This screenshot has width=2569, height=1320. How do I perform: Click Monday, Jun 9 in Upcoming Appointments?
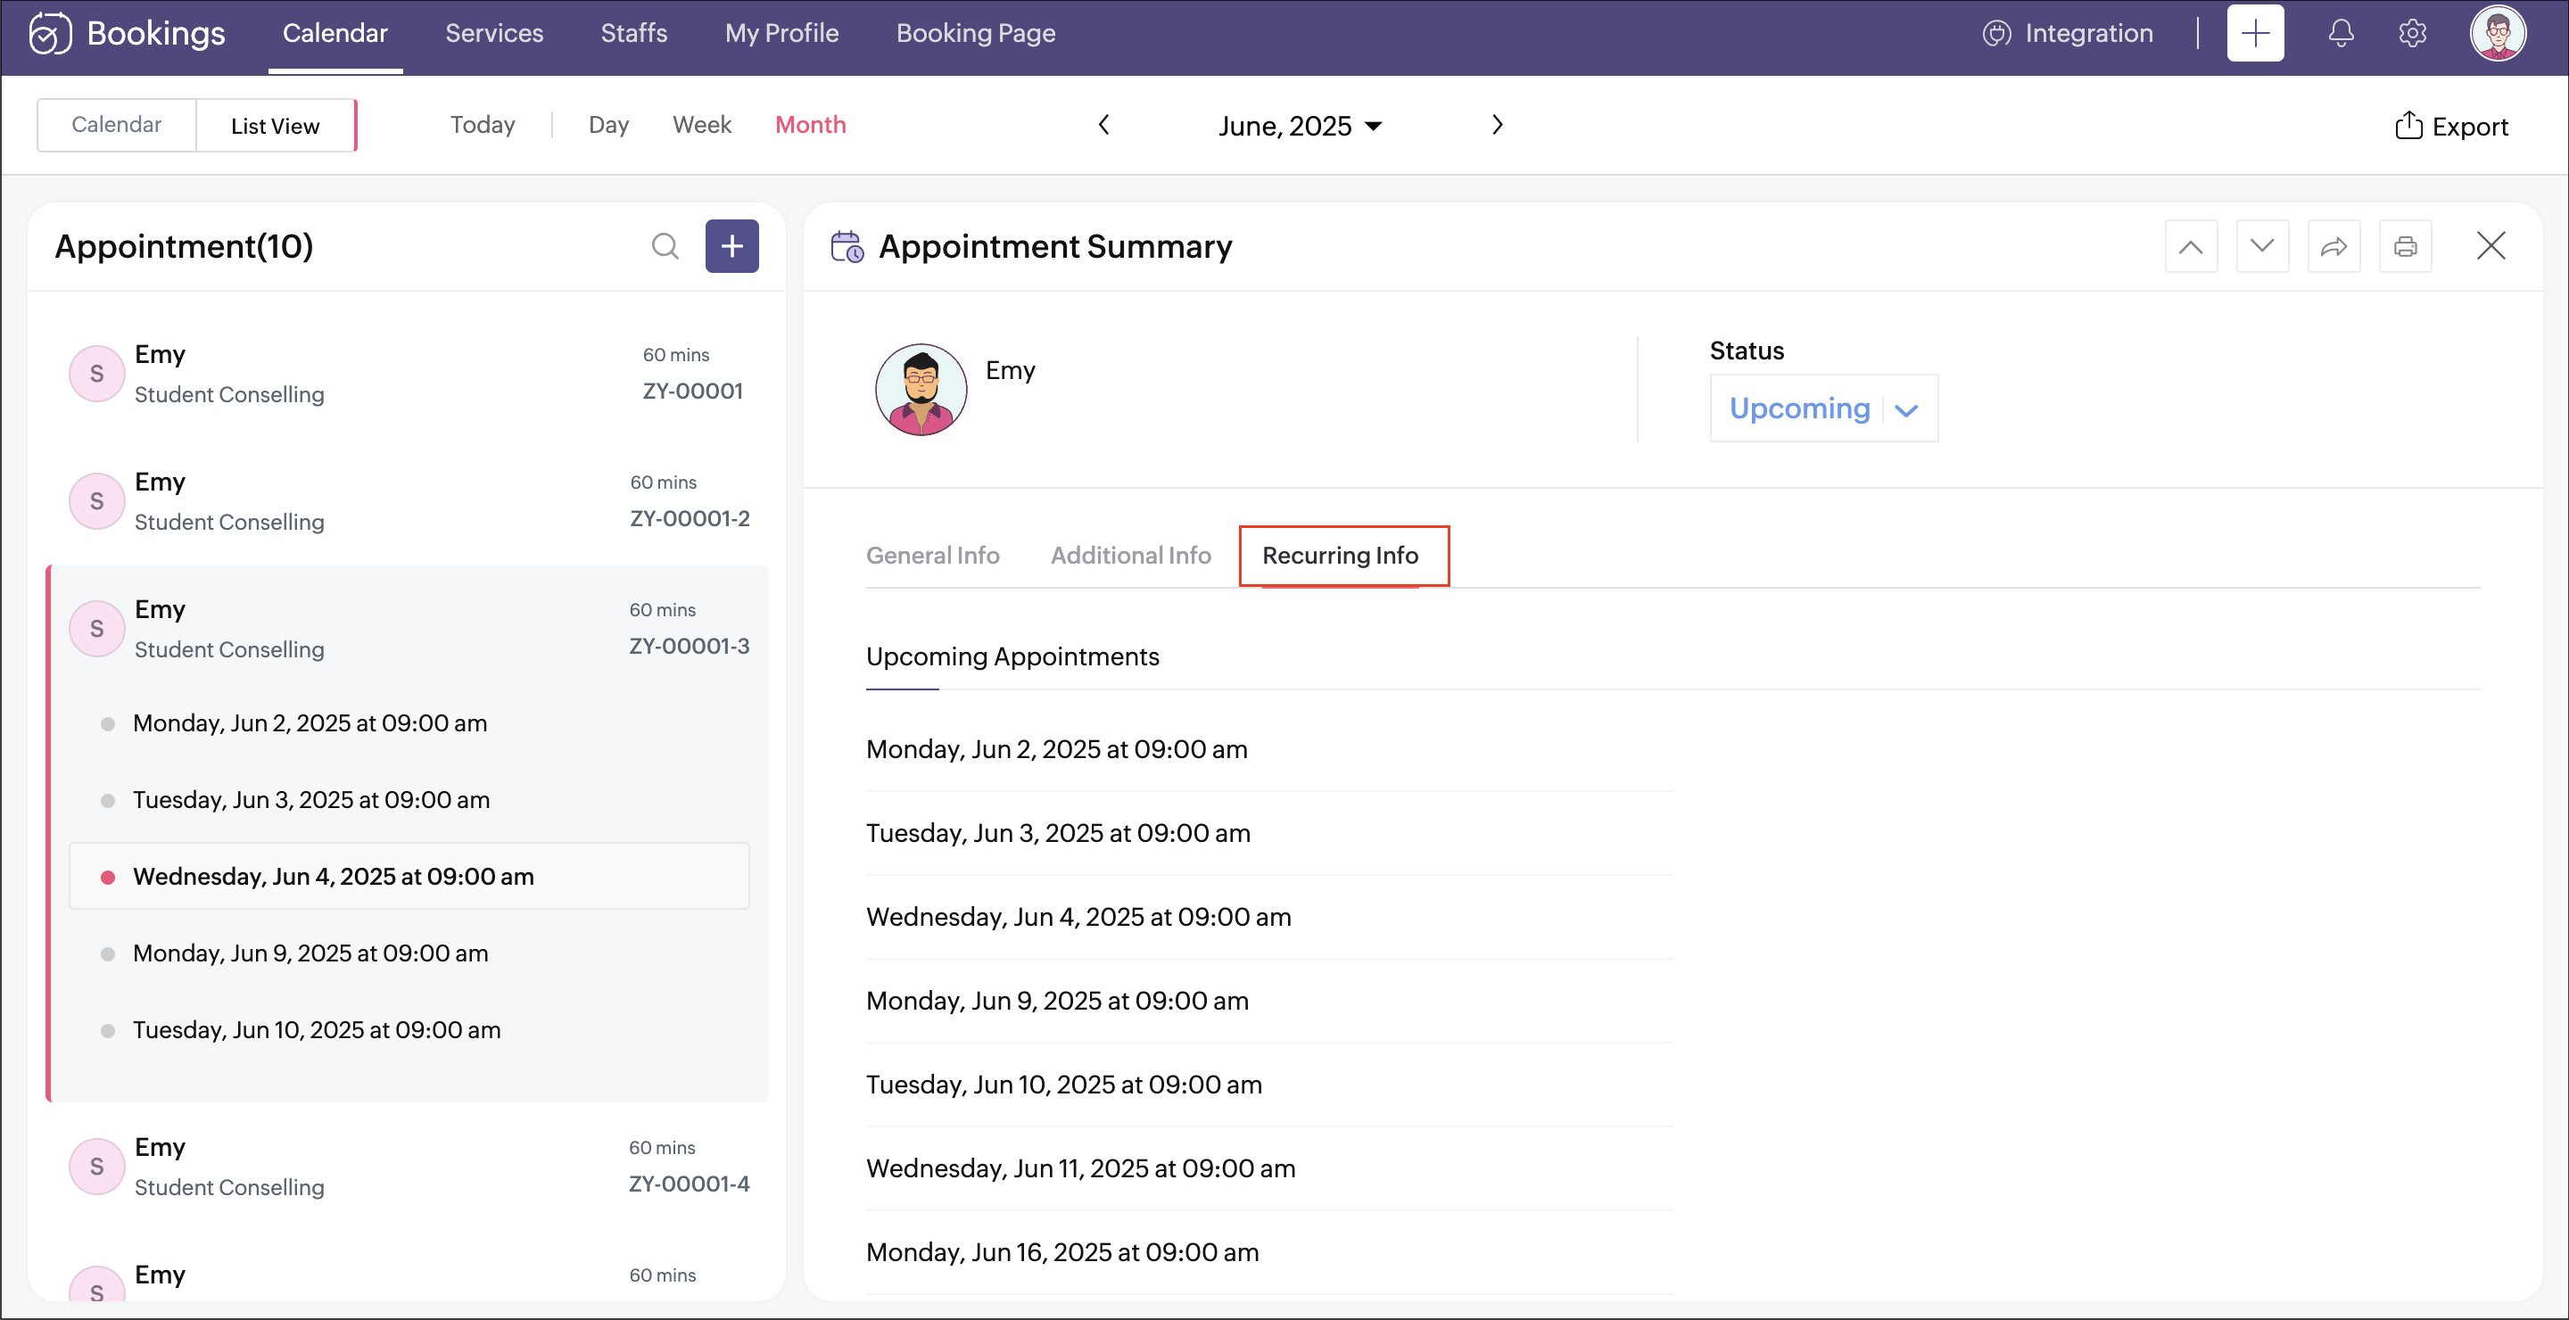tap(1057, 1001)
